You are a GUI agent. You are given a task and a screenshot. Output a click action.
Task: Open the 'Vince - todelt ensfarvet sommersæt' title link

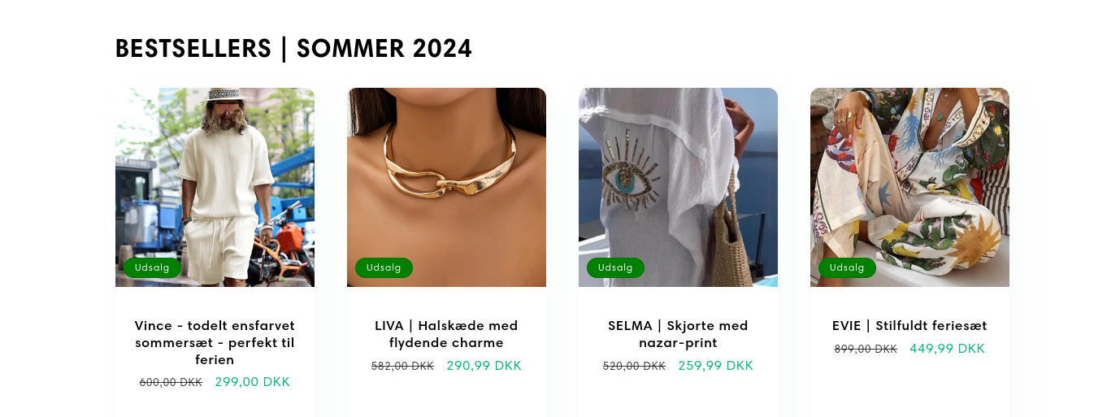coord(215,342)
